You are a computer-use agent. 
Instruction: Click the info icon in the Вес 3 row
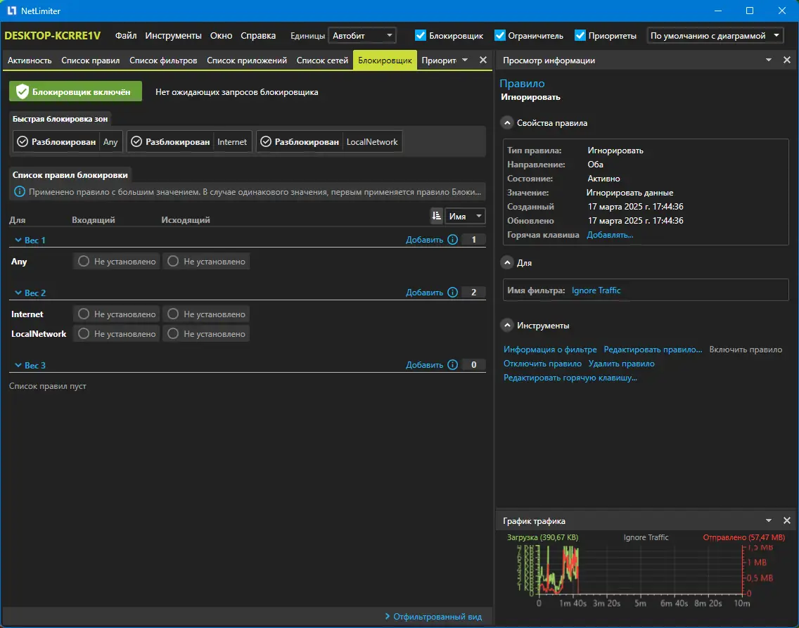click(x=452, y=365)
